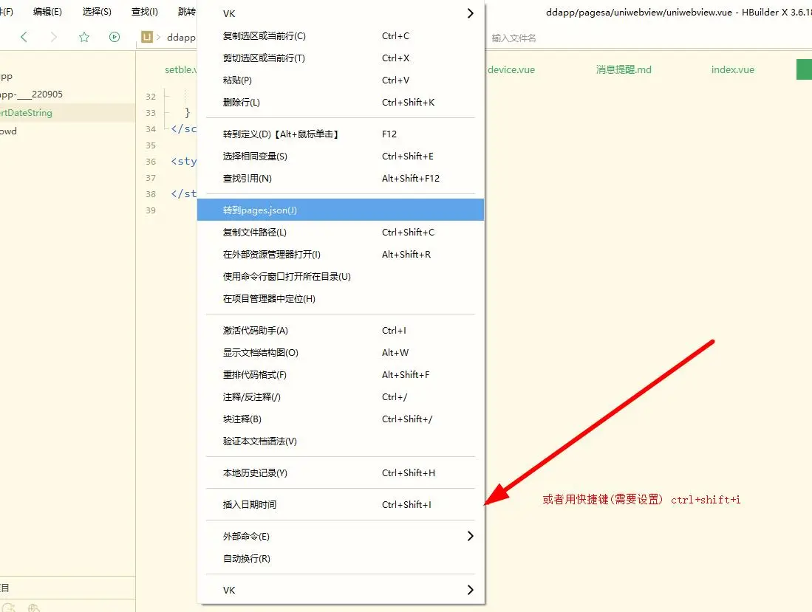Open the 查找(I) menu in menu bar
The width and height of the screenshot is (812, 612).
[144, 12]
